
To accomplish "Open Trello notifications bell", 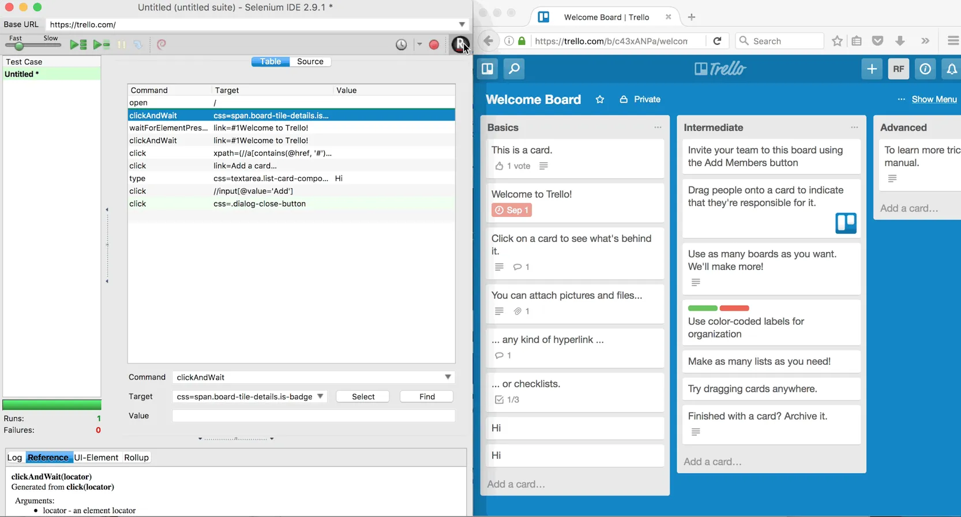I will [x=952, y=69].
